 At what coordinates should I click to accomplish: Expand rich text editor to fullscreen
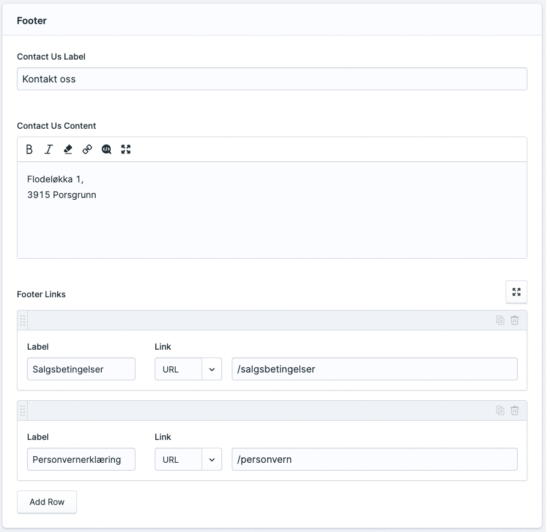point(126,149)
